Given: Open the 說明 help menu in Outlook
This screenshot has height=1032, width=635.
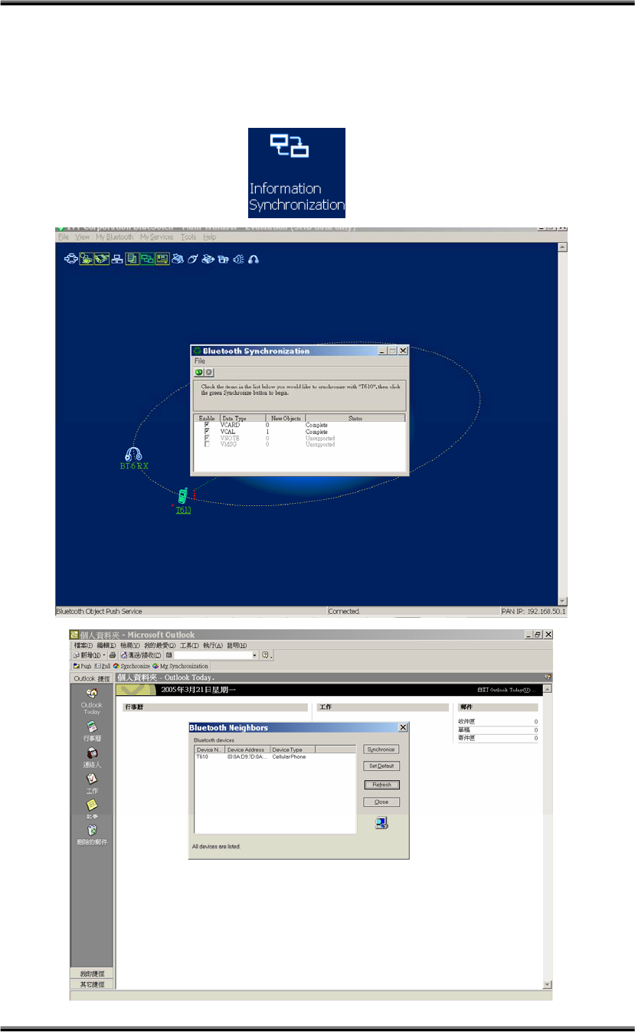Looking at the screenshot, I should click(237, 645).
